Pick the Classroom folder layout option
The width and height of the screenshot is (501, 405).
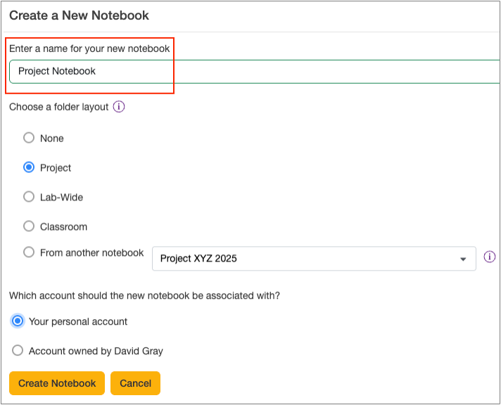[x=29, y=226]
